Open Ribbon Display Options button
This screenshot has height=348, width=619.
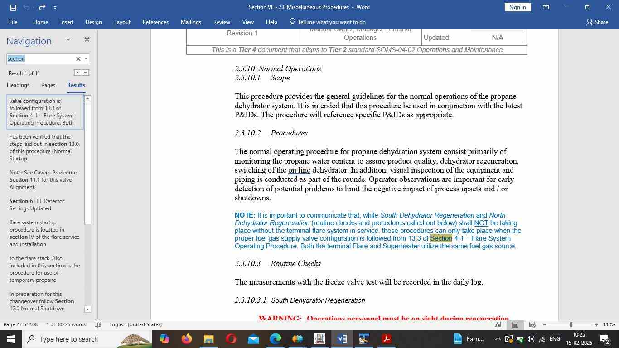click(x=546, y=7)
